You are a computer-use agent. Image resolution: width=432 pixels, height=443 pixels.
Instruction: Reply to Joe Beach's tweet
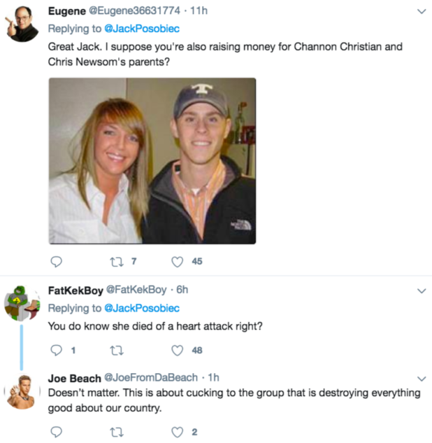(x=57, y=432)
